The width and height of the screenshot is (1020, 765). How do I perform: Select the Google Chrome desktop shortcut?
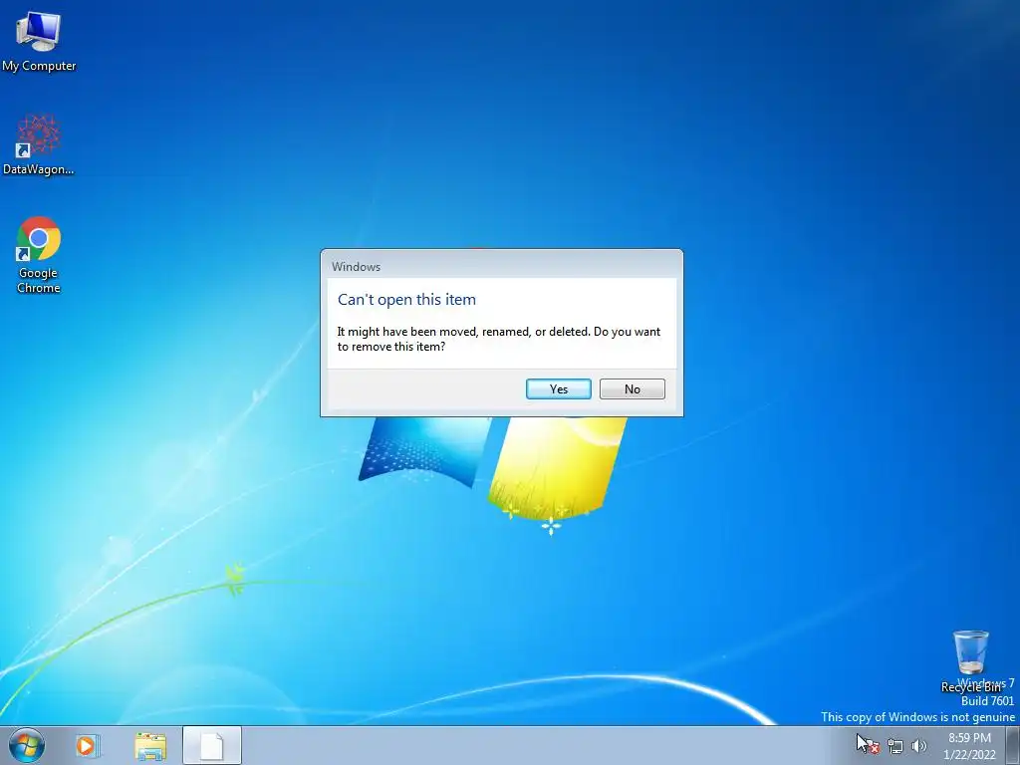tap(39, 255)
